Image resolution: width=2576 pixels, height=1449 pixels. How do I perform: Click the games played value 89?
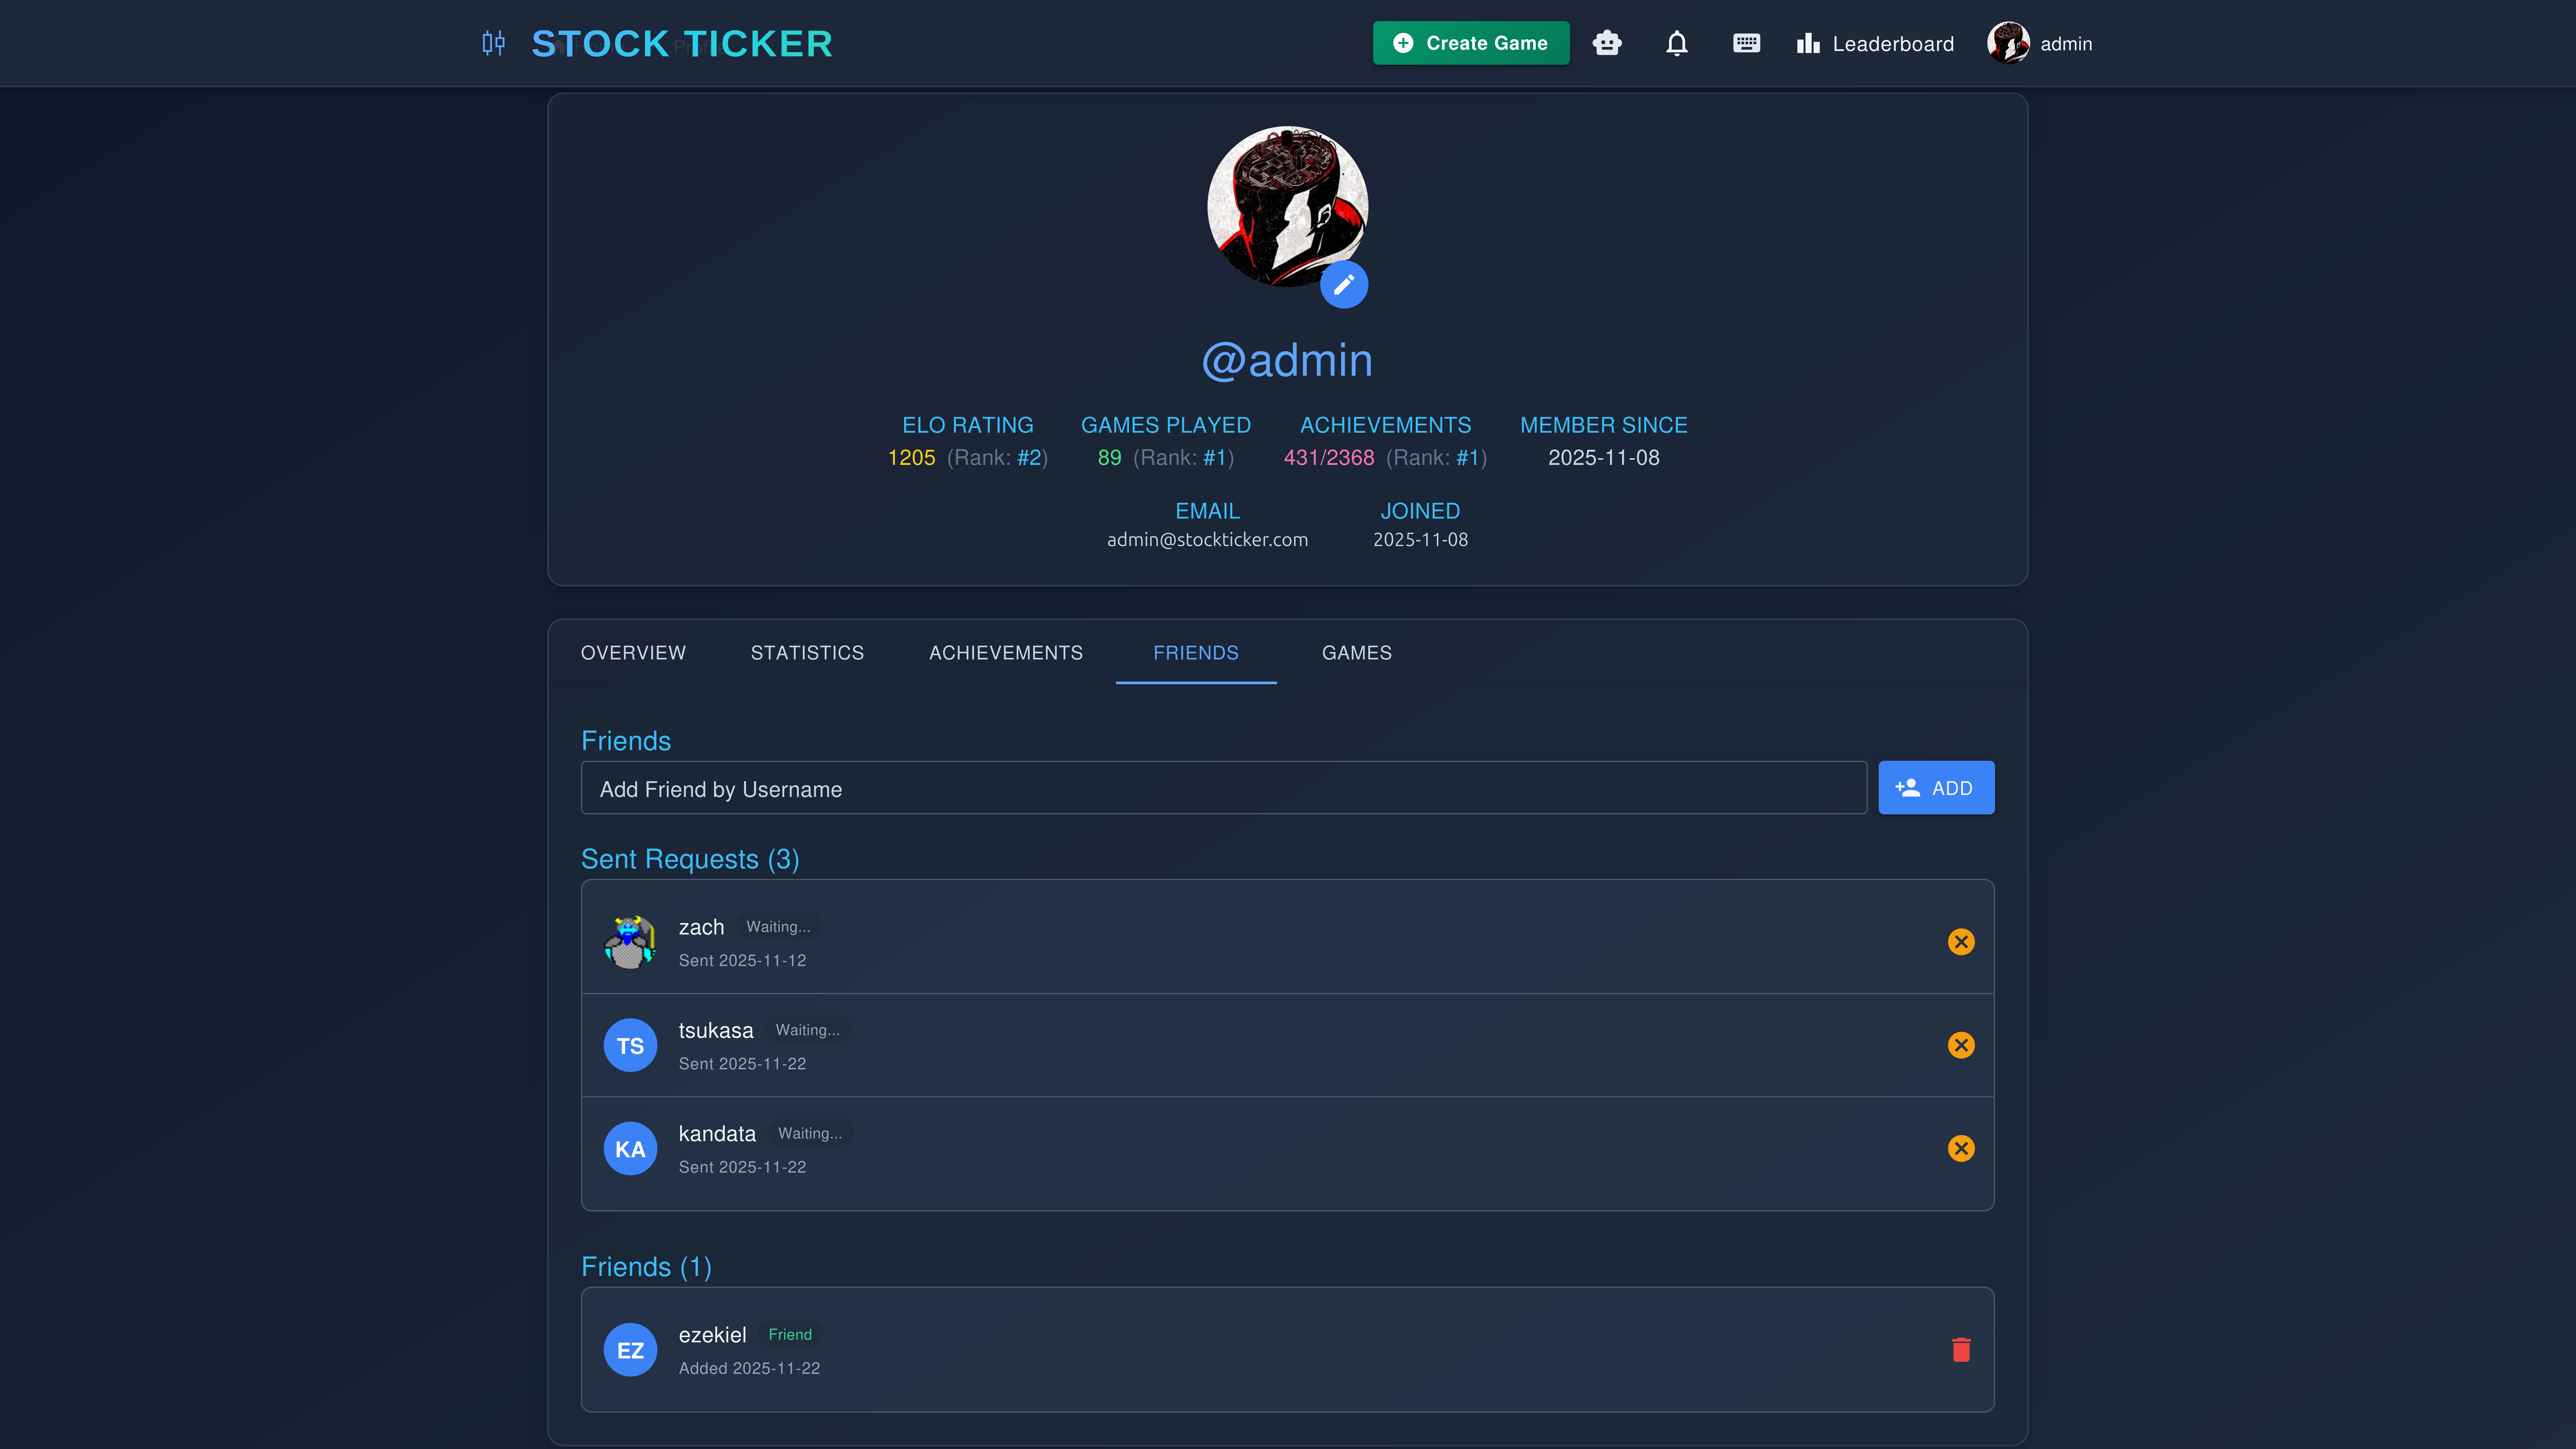1109,458
